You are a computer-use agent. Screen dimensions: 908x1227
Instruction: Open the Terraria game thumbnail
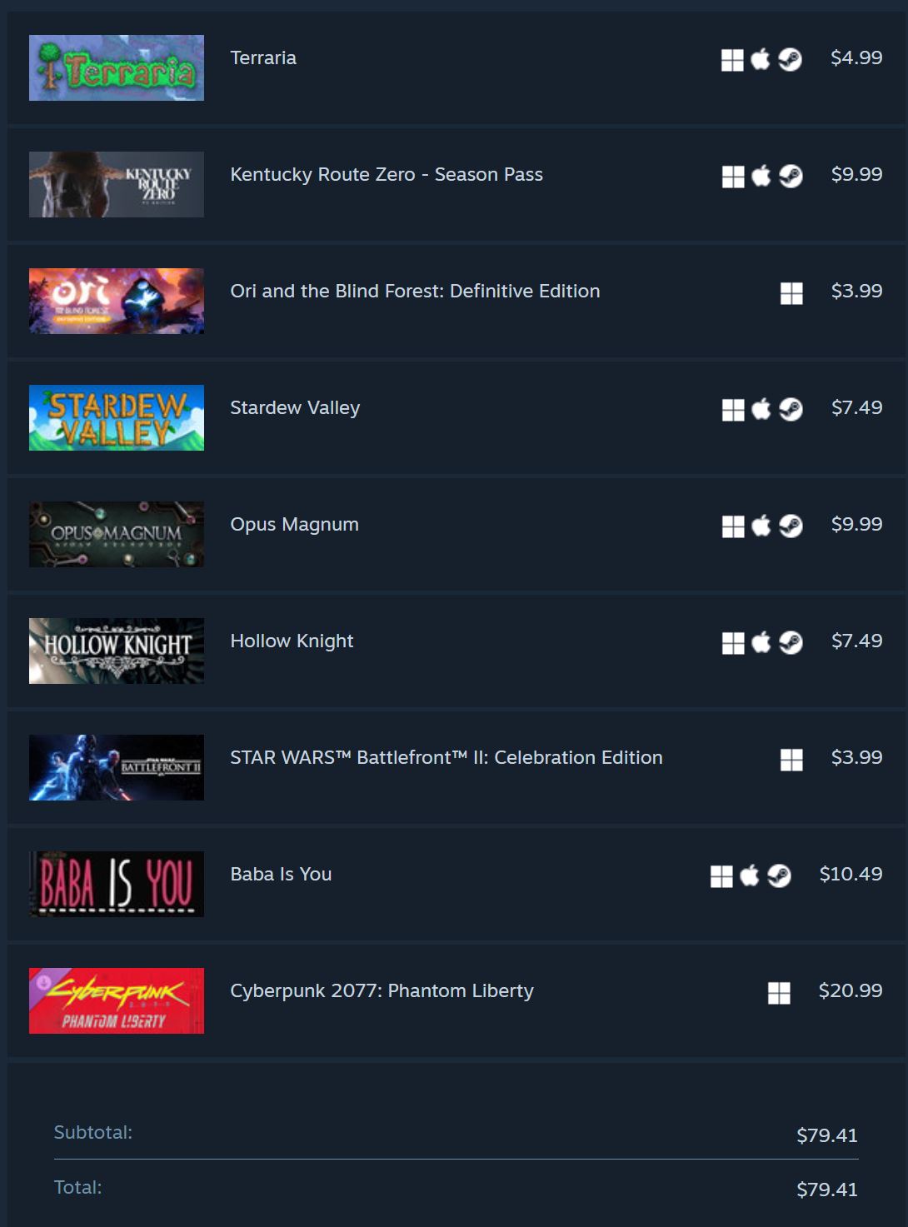tap(117, 67)
